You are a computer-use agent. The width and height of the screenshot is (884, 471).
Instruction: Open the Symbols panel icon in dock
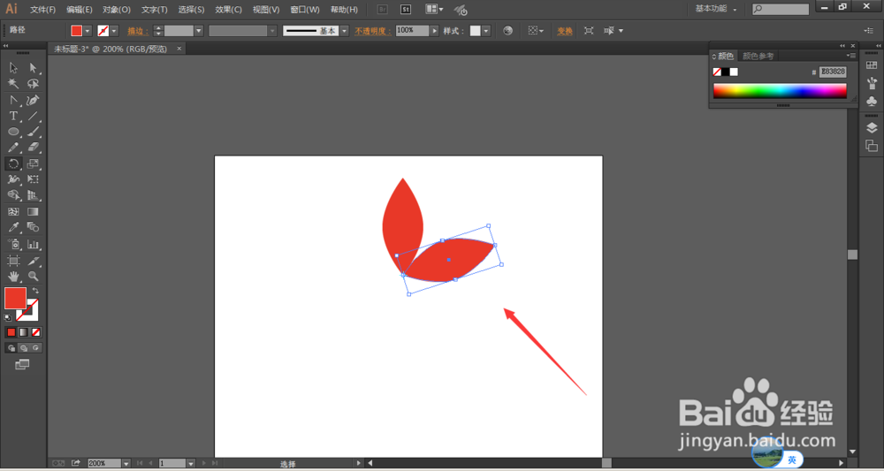pyautogui.click(x=872, y=101)
